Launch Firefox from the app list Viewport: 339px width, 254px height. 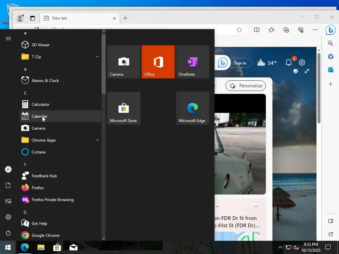point(61,188)
